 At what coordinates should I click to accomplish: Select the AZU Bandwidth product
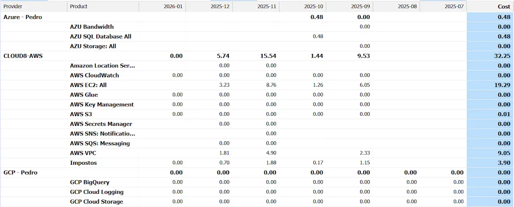pos(92,27)
